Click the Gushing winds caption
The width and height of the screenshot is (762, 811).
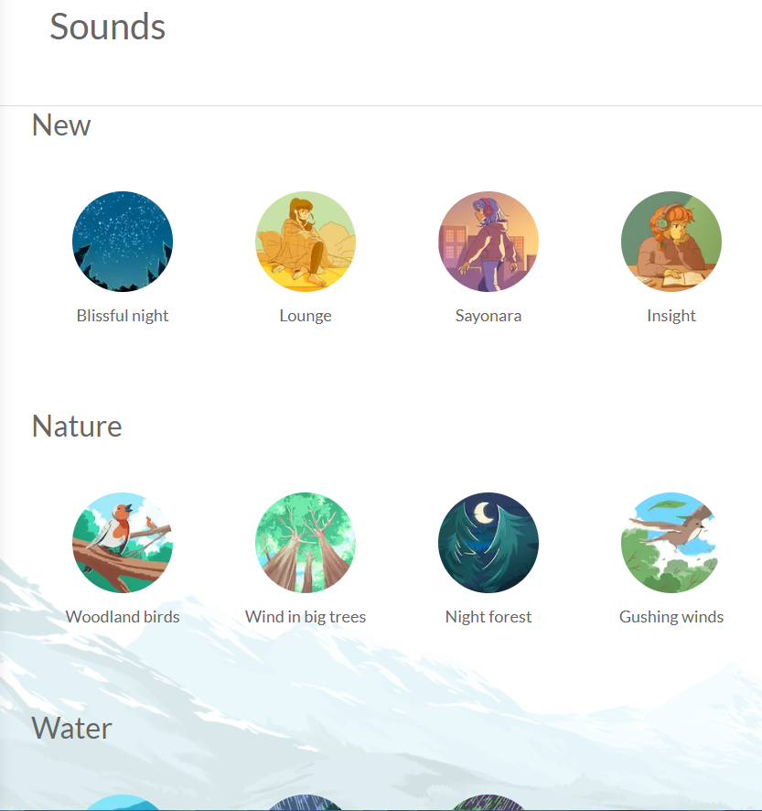coord(671,617)
